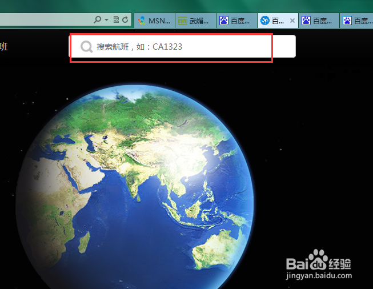
Task: Refresh the page with the reload icon
Action: [125, 20]
